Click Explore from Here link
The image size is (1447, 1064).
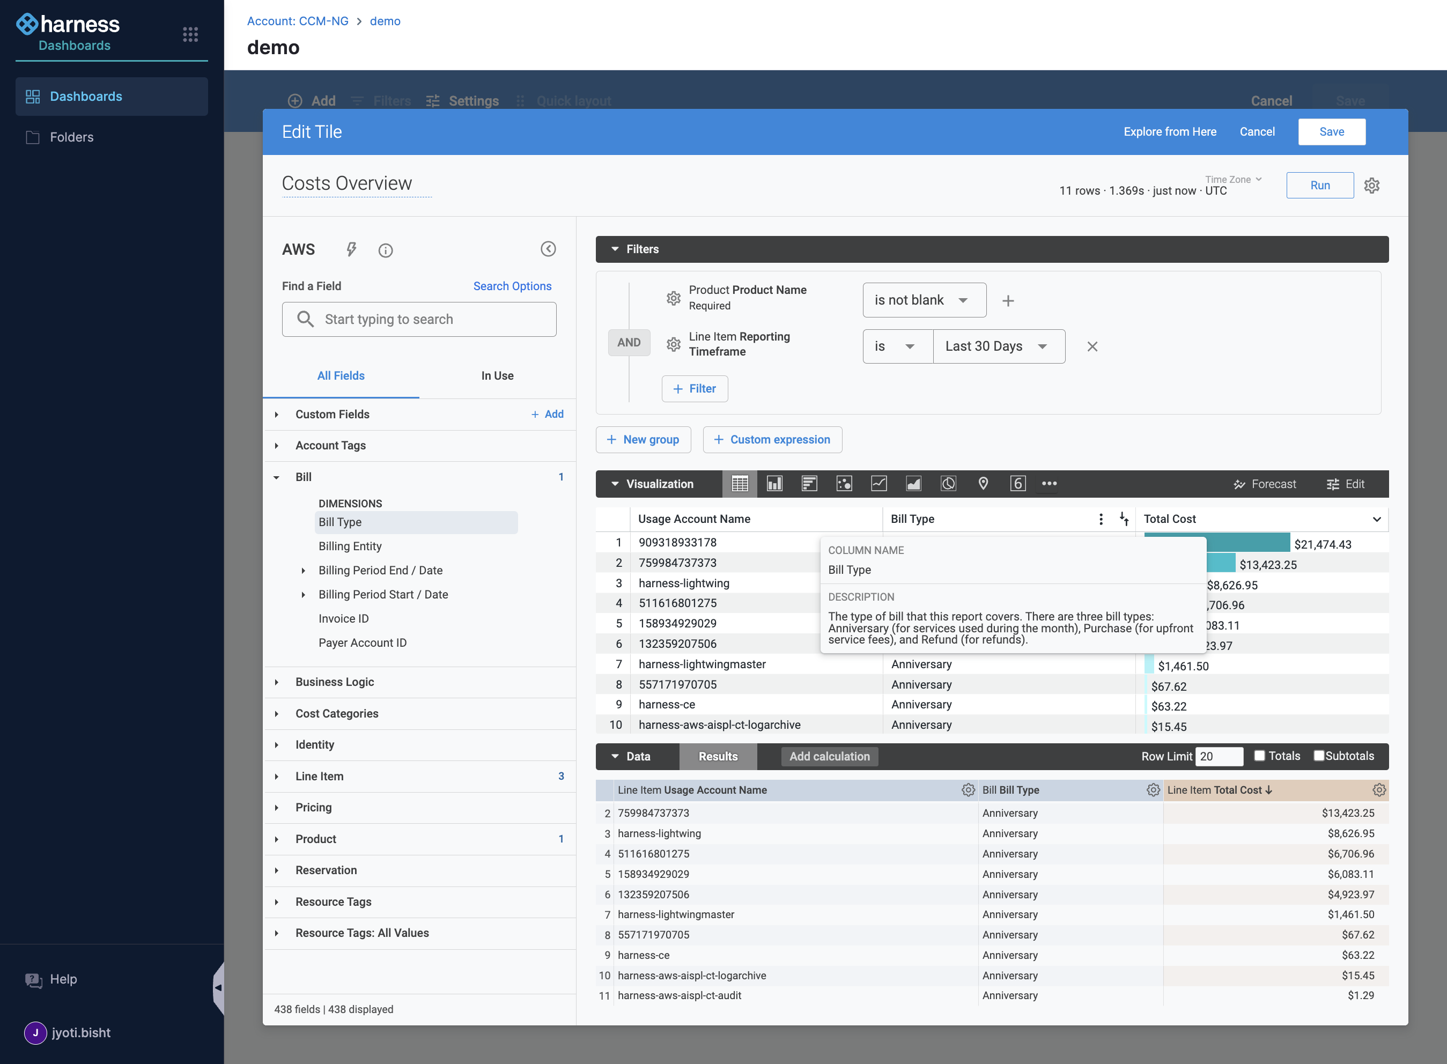tap(1170, 132)
